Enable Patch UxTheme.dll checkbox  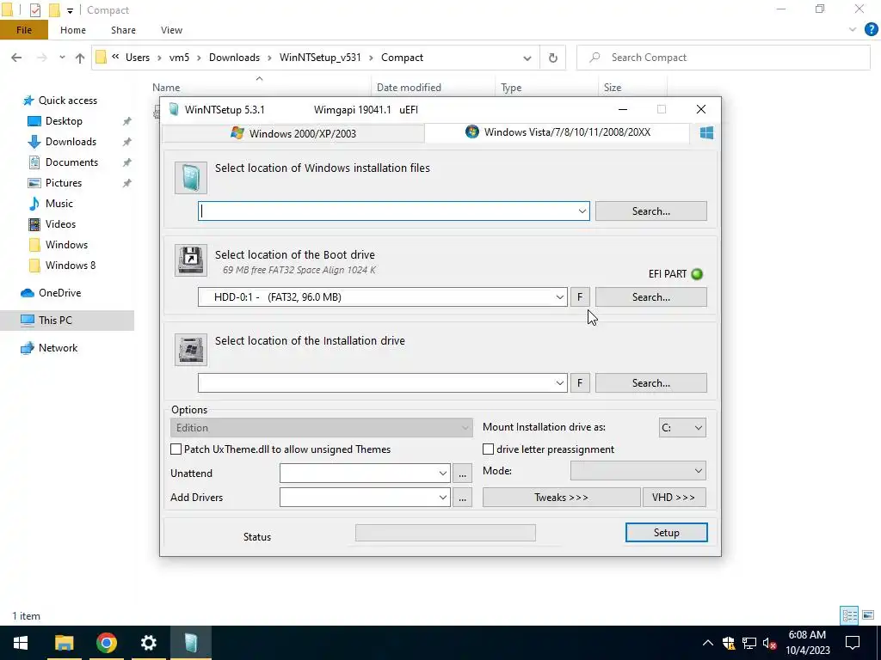pos(176,449)
